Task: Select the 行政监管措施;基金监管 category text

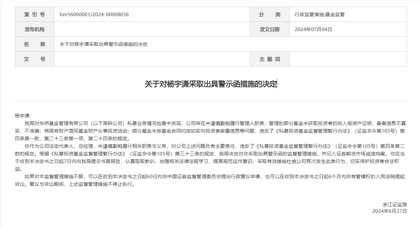Action: 320,15
